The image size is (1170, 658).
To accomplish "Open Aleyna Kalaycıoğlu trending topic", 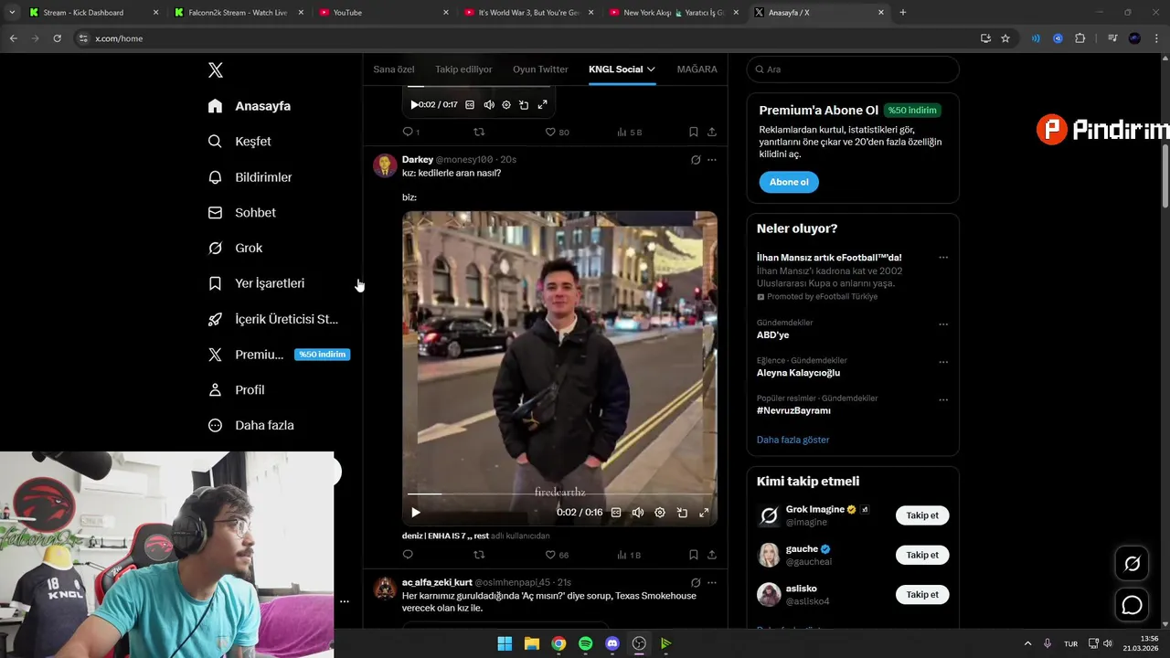I will point(798,373).
